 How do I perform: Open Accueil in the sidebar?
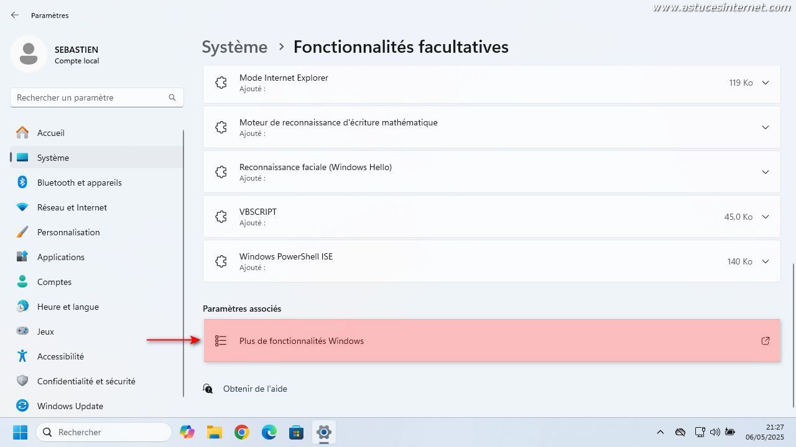[x=96, y=133]
